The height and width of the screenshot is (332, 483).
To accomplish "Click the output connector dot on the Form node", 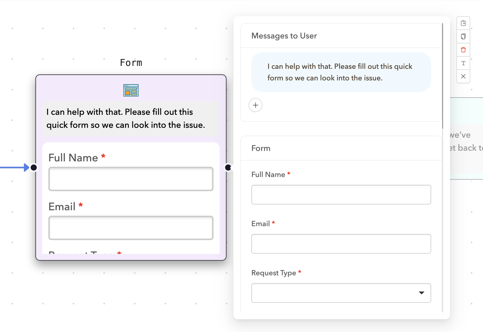I will [228, 167].
